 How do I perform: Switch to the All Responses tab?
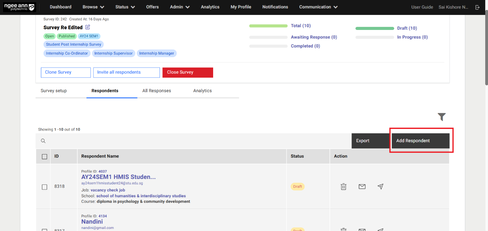[x=157, y=91]
